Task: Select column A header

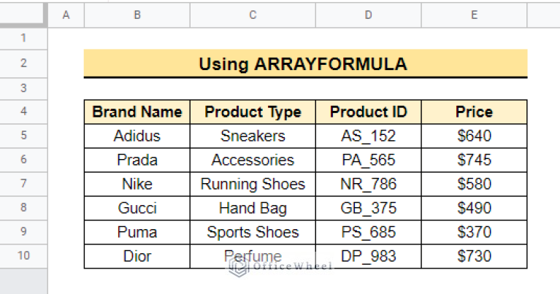Action: pos(66,15)
